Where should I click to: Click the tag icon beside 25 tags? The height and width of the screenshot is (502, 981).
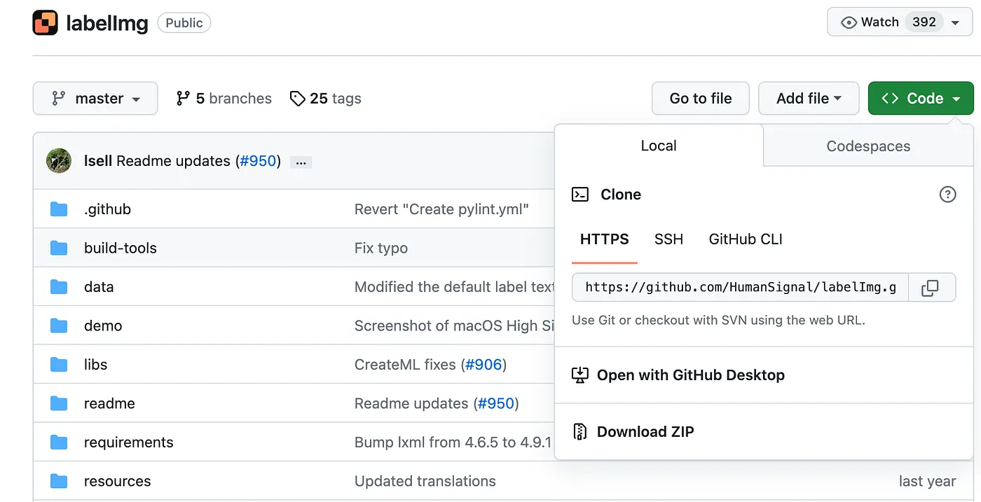click(x=298, y=99)
